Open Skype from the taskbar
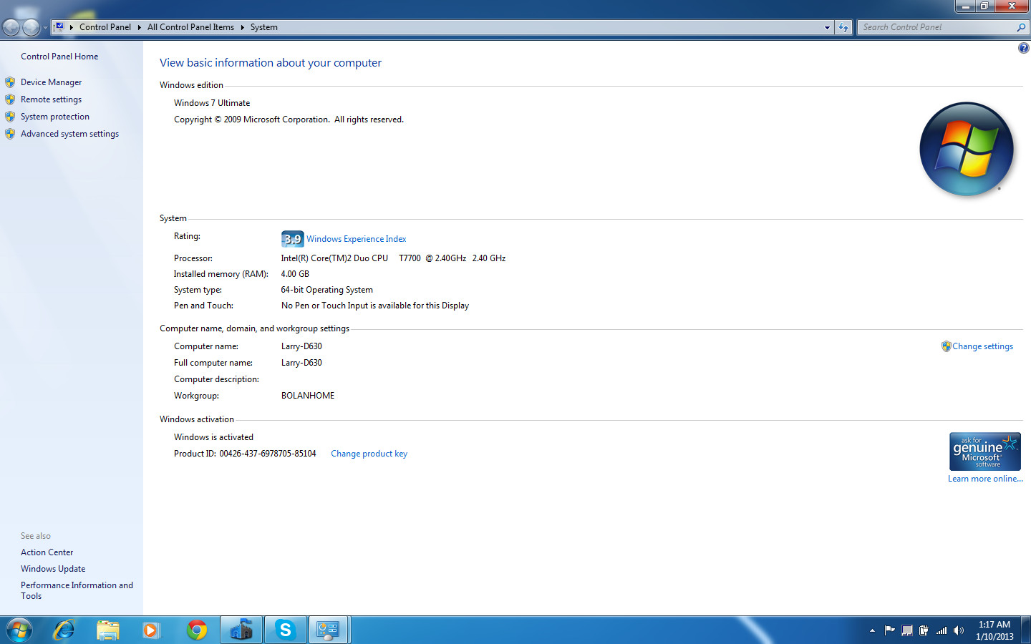Screen dimensions: 1031x644 coord(286,630)
